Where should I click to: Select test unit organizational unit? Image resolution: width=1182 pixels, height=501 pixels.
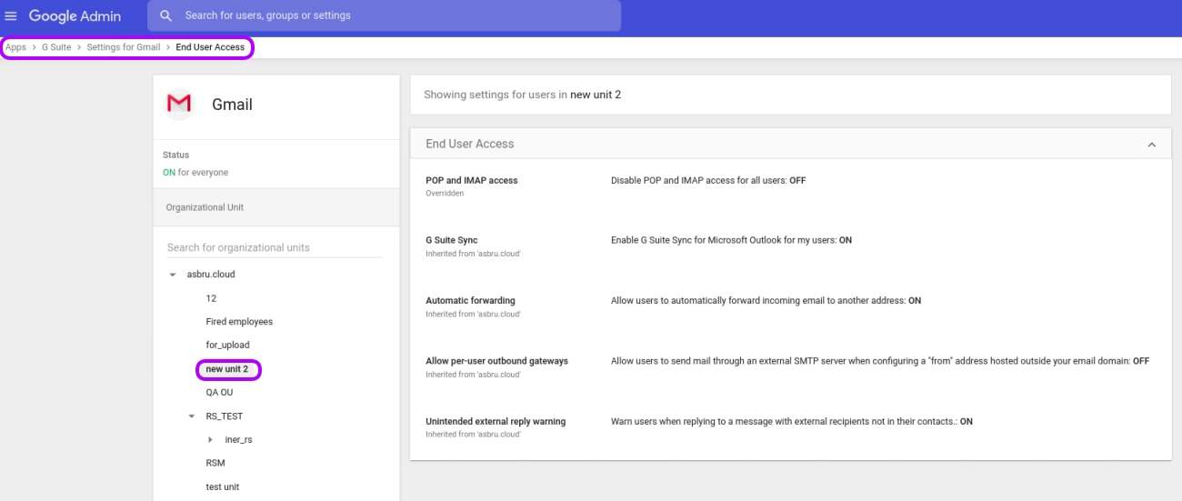coord(224,486)
